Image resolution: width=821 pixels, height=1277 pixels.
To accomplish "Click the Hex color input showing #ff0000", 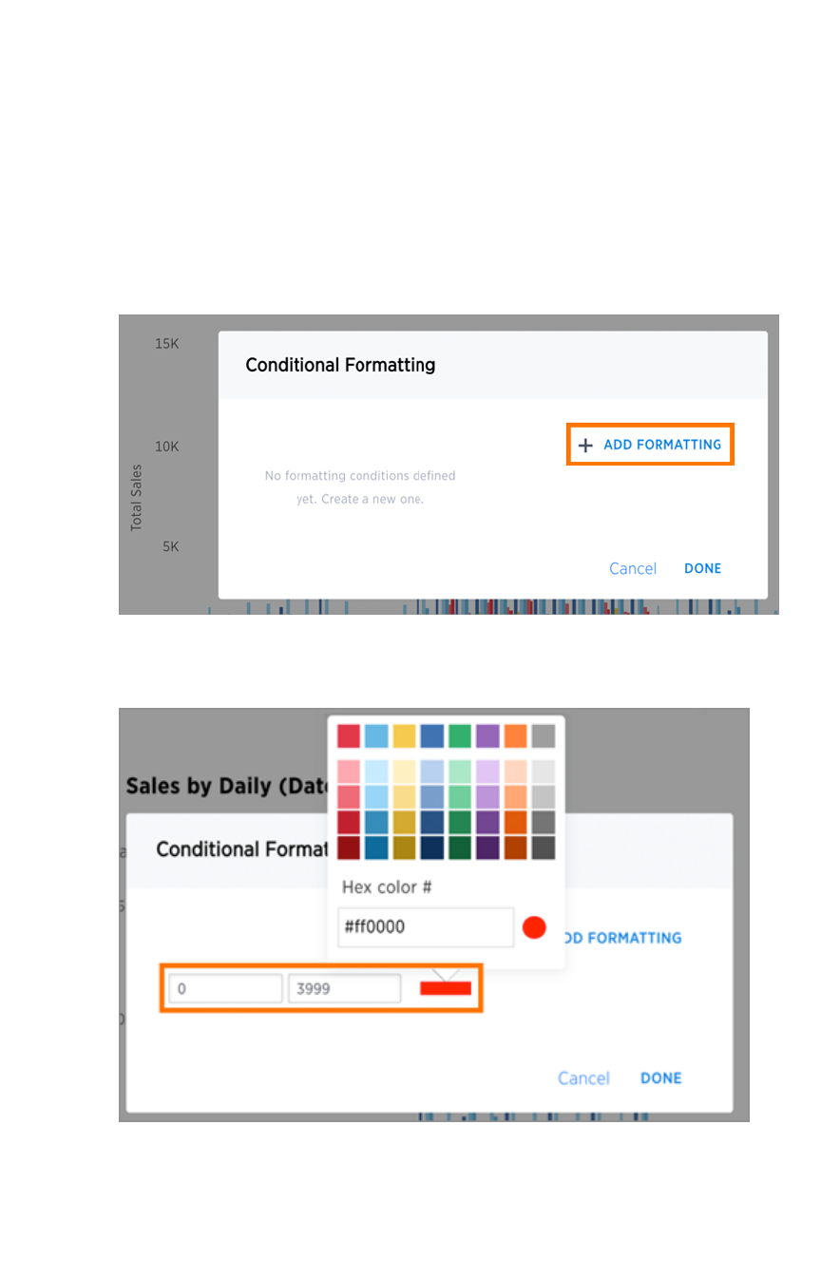I will tap(425, 927).
